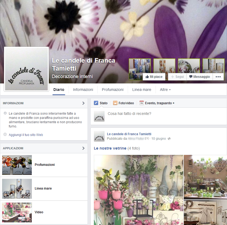Open the showcase photo with sailboat model

[205, 212]
